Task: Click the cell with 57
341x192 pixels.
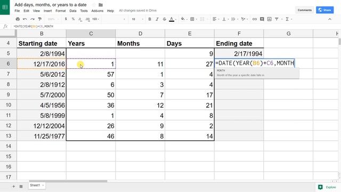Action: pyautogui.click(x=91, y=74)
